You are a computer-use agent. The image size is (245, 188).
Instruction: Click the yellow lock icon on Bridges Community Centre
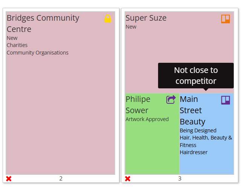(108, 18)
